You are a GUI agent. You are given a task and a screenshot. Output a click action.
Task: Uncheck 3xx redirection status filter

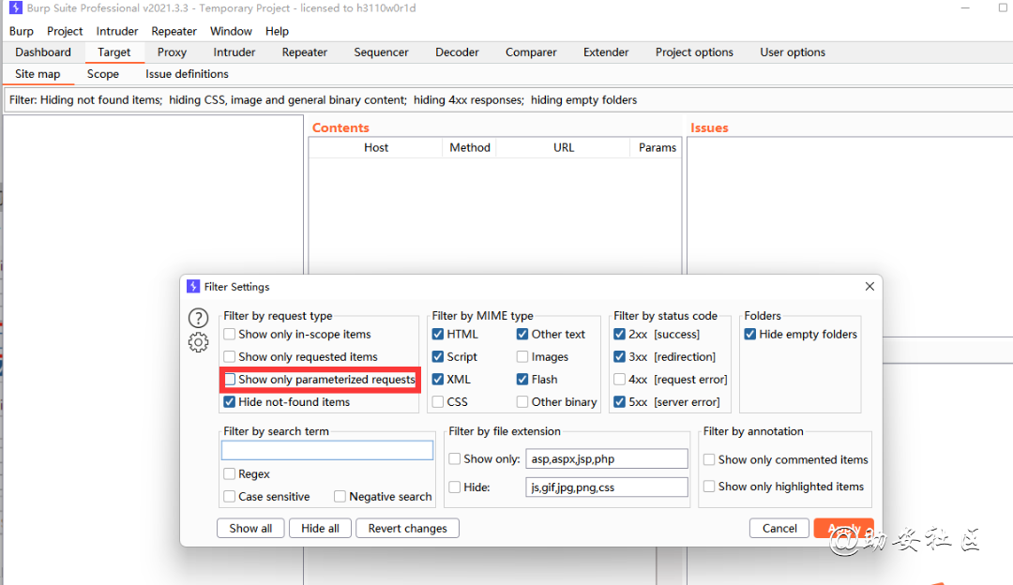pos(620,356)
